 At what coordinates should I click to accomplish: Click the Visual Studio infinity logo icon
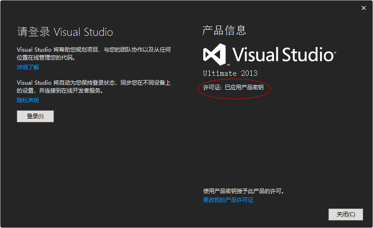(215, 54)
